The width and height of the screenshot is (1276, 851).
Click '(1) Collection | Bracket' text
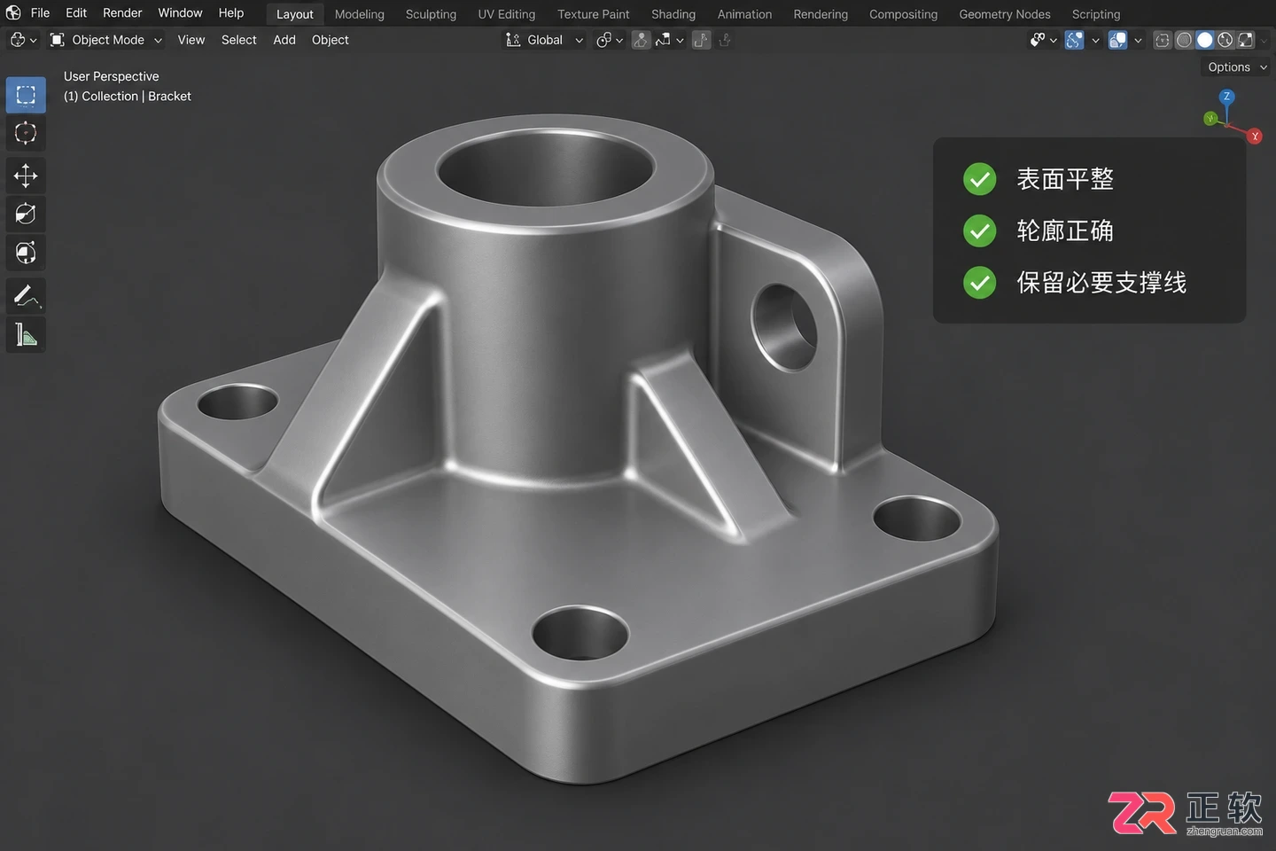tap(128, 96)
